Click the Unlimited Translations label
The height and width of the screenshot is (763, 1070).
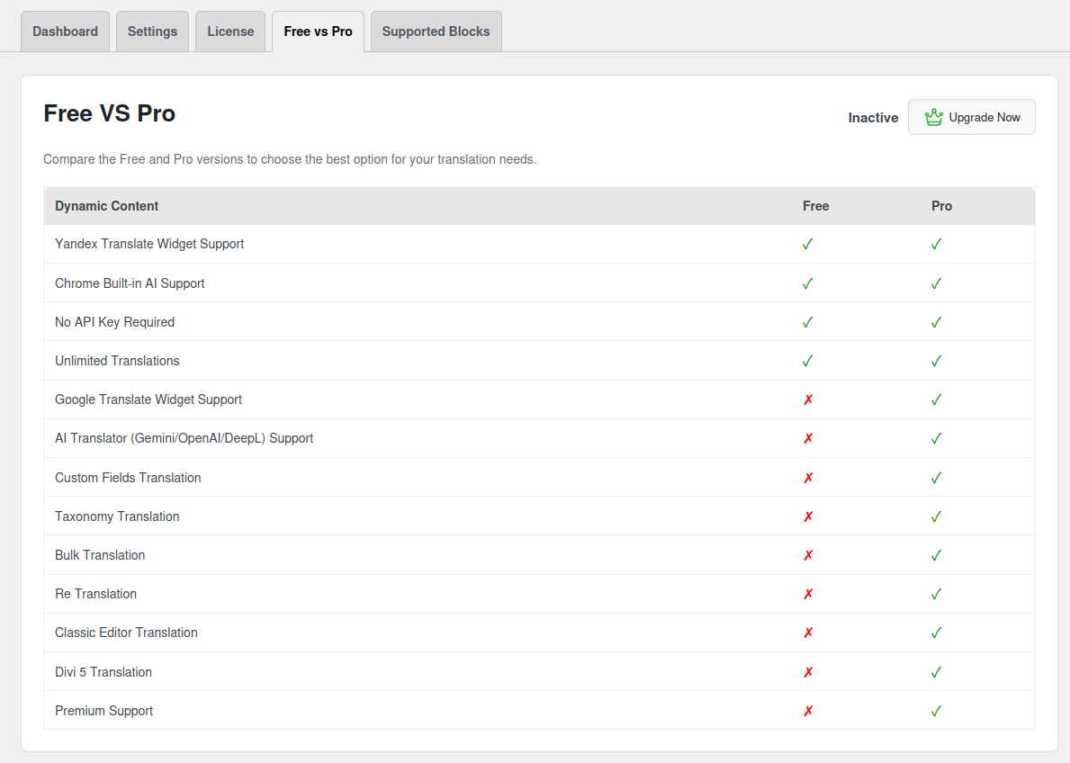coord(117,361)
